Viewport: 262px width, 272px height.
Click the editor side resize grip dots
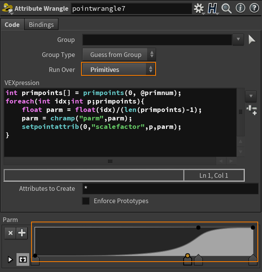(x=240, y=112)
